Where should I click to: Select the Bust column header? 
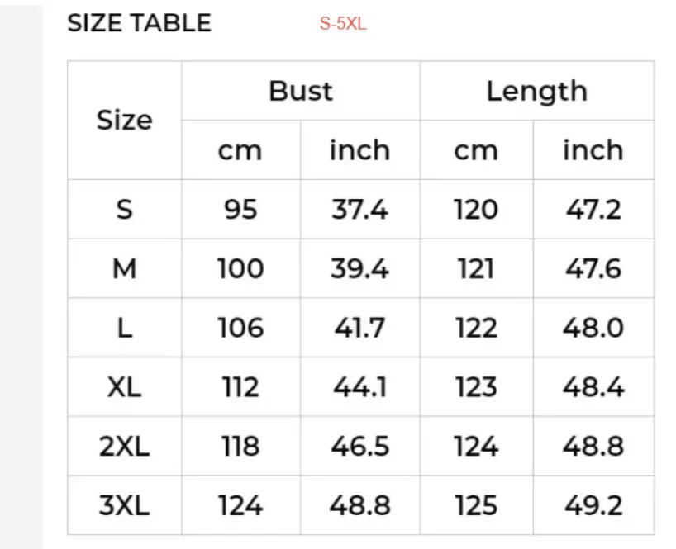coord(301,91)
